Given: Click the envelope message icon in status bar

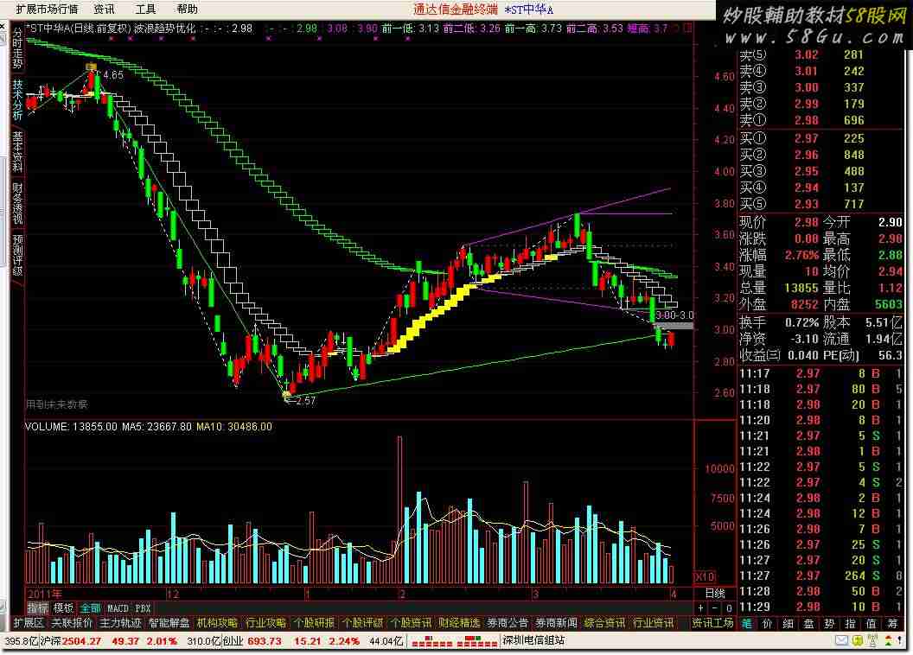Looking at the screenshot, I should click(x=841, y=640).
